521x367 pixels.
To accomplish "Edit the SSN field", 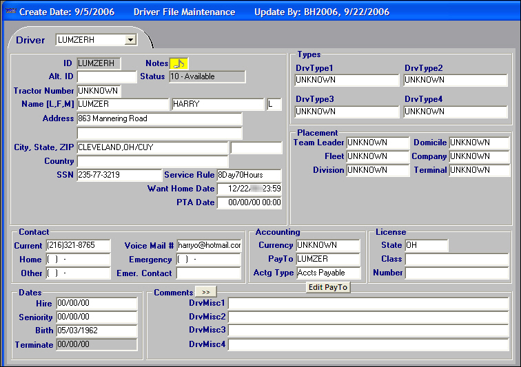I will [119, 176].
